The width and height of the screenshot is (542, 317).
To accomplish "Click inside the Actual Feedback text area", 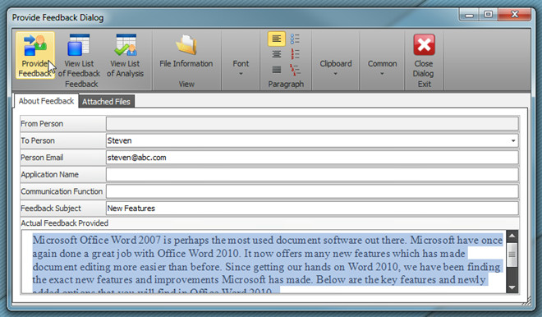I will tap(264, 262).
